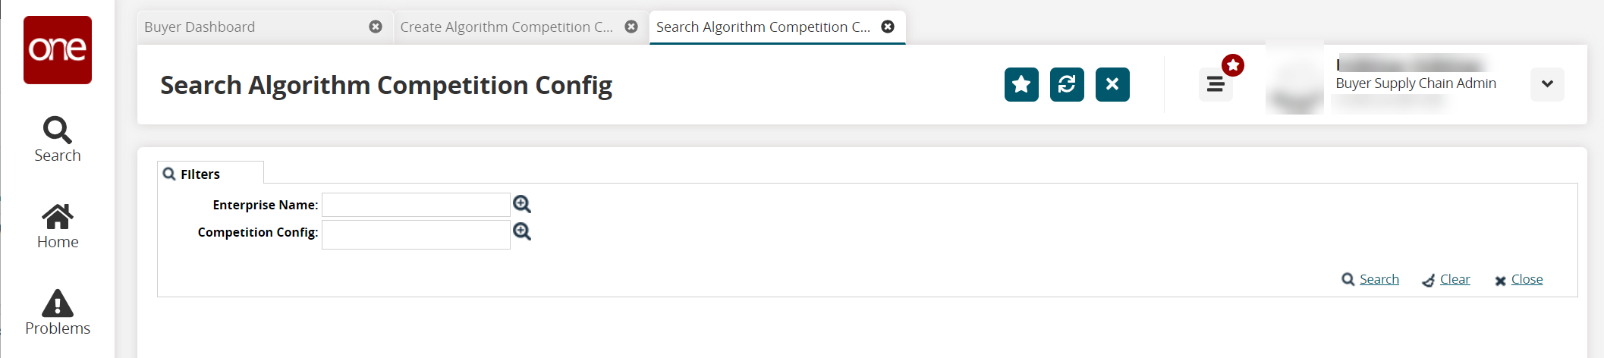The image size is (1604, 358).
Task: Close page using teal X button
Action: pyautogui.click(x=1112, y=84)
